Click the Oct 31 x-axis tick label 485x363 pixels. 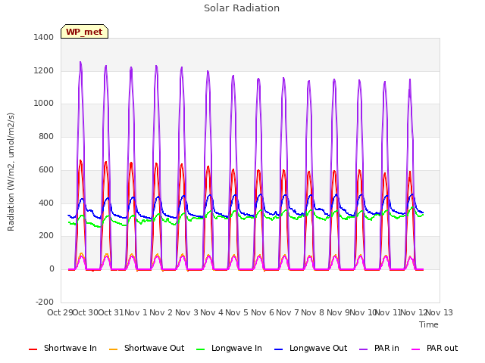111,312
